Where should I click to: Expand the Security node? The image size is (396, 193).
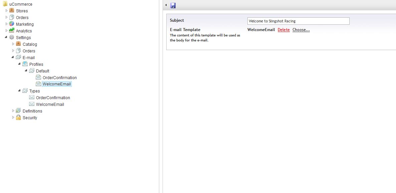13,117
